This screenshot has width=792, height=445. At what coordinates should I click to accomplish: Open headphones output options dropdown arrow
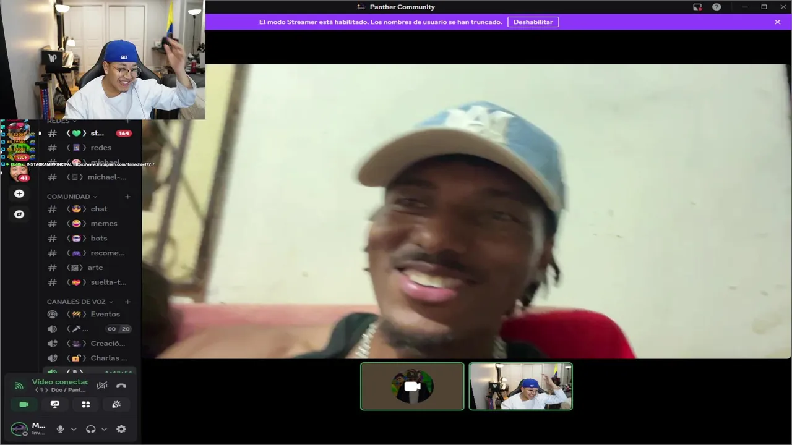pyautogui.click(x=104, y=429)
